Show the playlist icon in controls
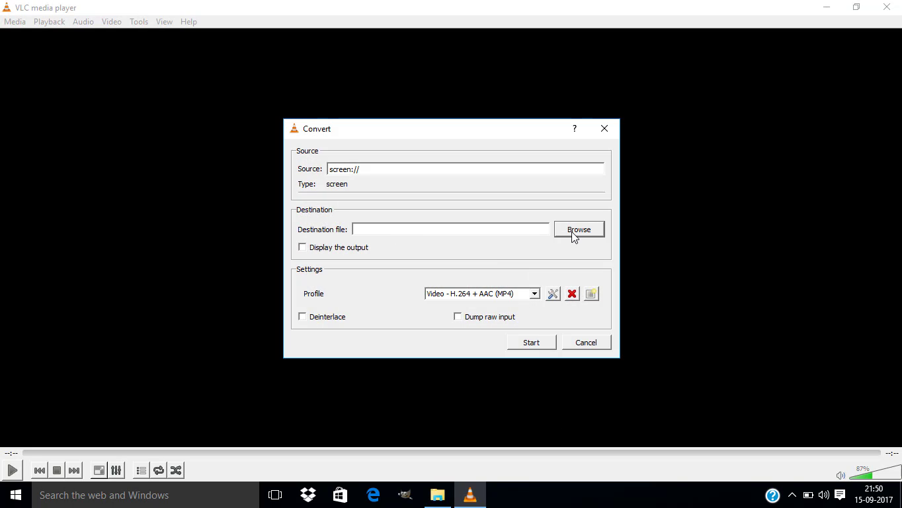 140,470
